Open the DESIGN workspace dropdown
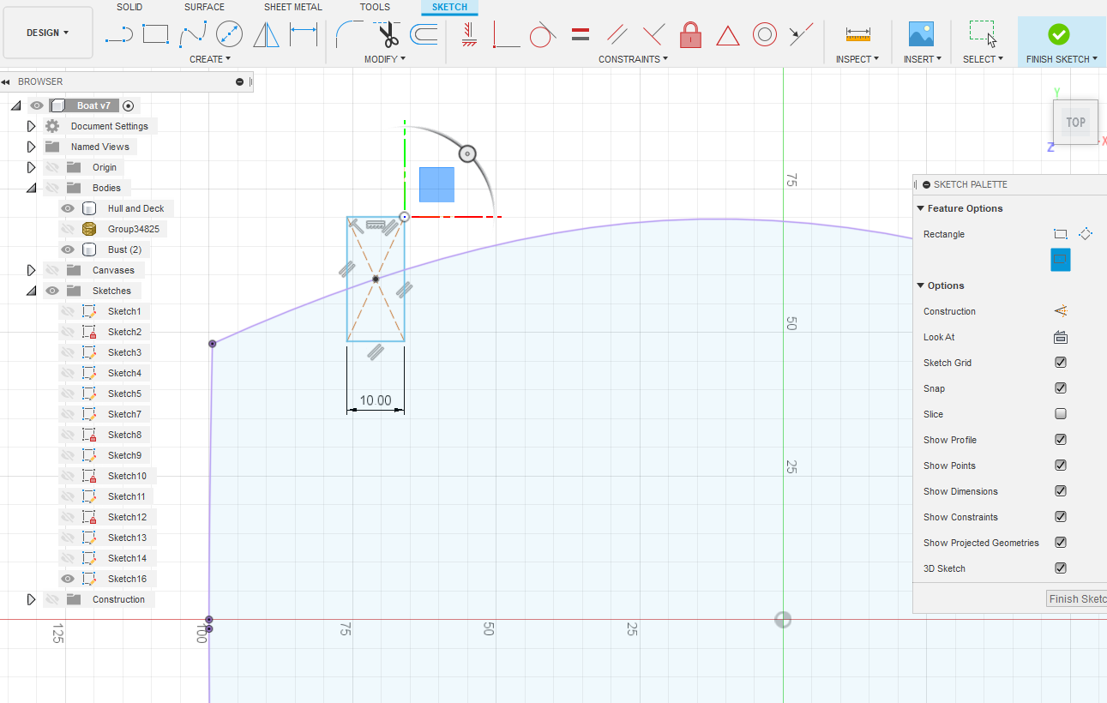1107x703 pixels. pos(48,33)
